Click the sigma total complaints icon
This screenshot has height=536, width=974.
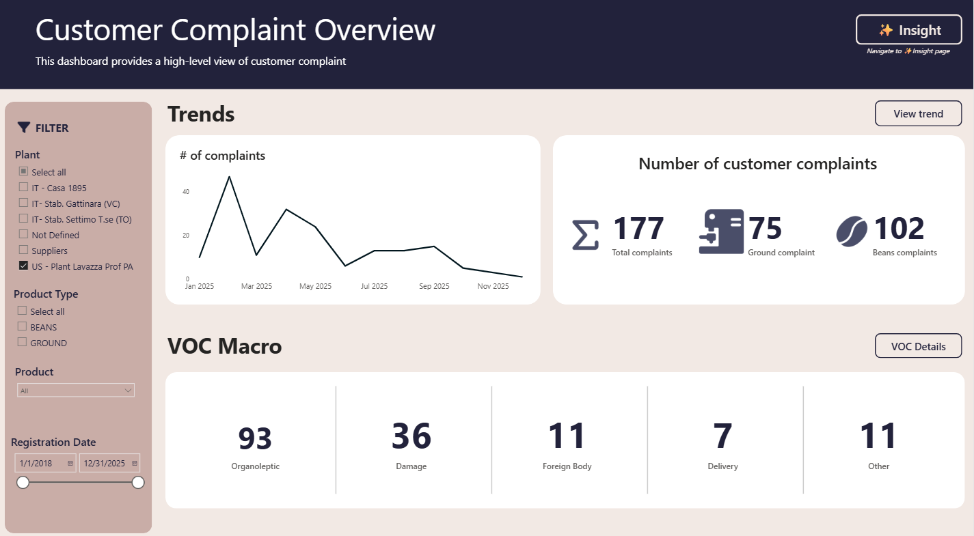[x=585, y=236]
